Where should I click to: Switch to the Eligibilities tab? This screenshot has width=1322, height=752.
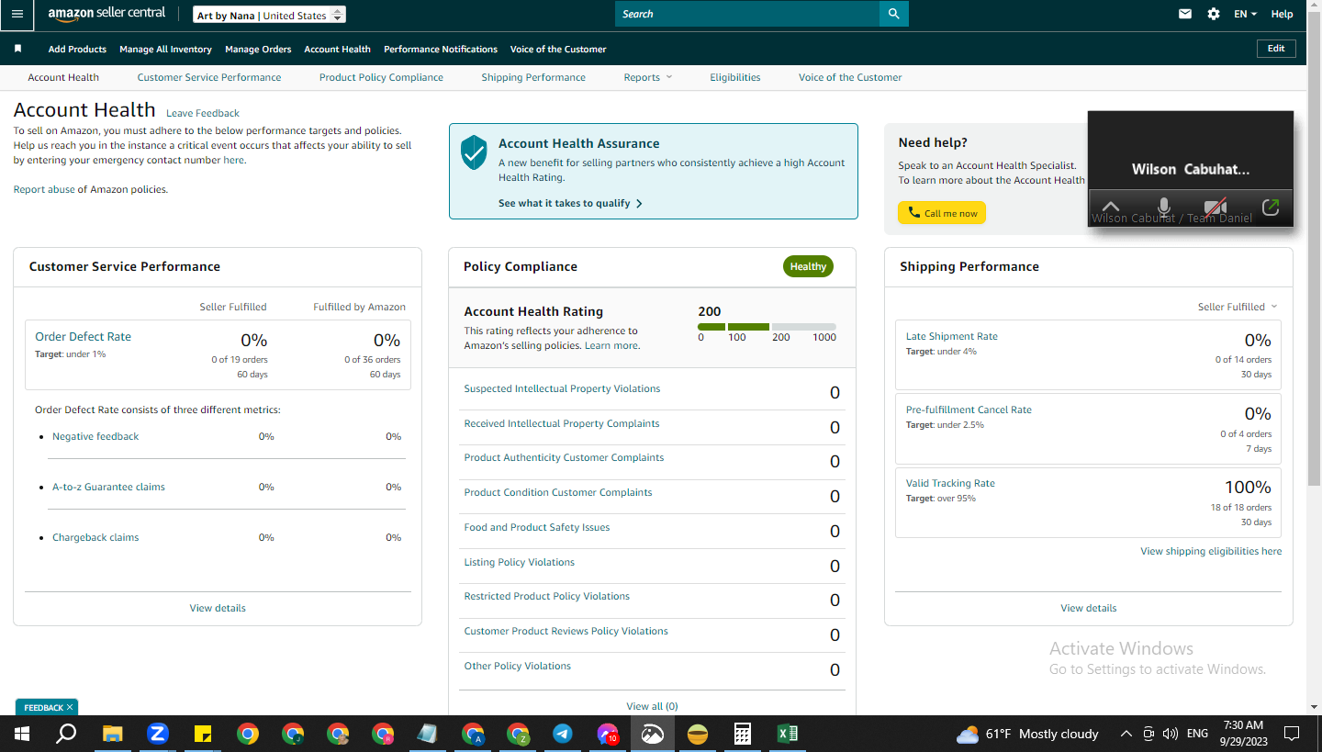[735, 77]
